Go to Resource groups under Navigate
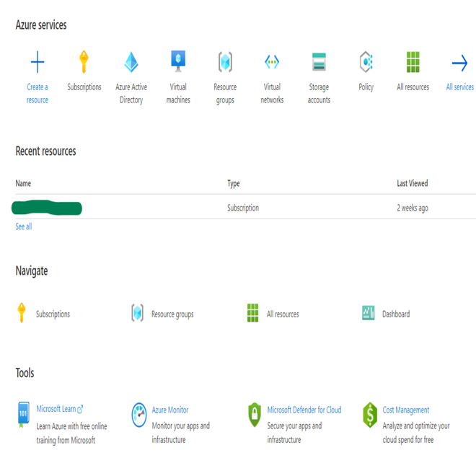This screenshot has width=476, height=476. coord(172,314)
